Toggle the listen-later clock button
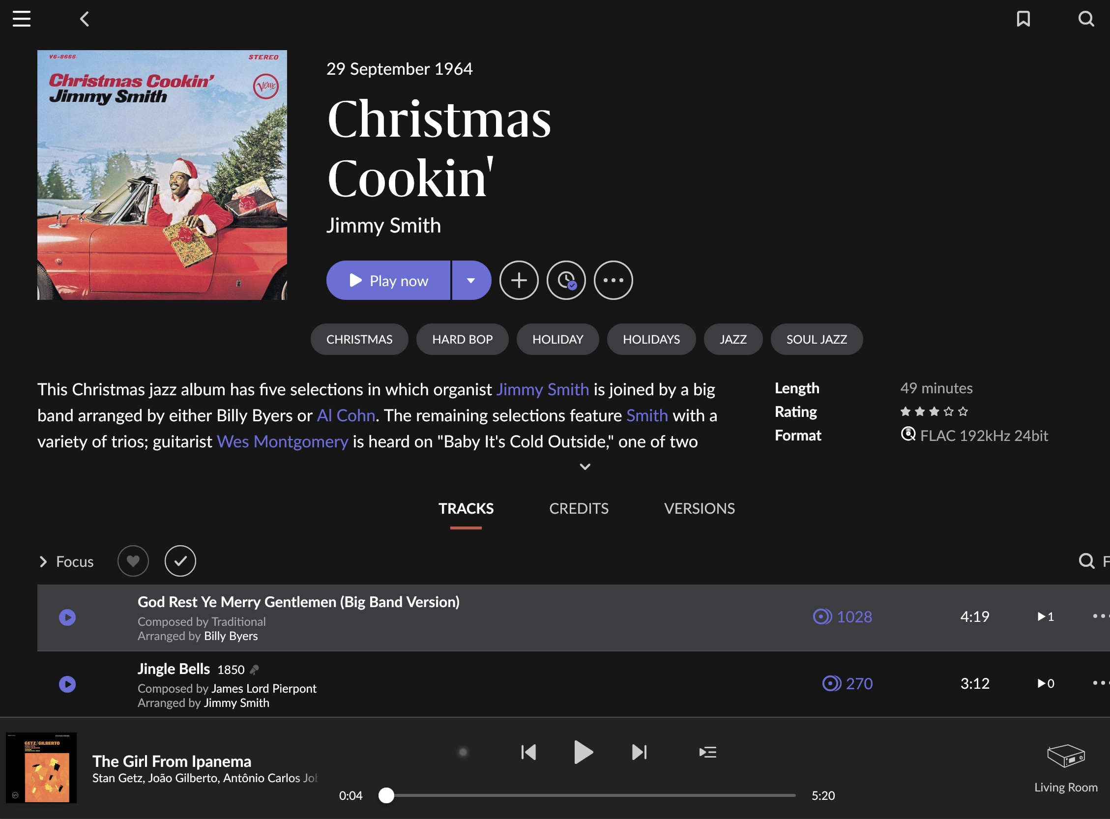1110x819 pixels. (566, 281)
